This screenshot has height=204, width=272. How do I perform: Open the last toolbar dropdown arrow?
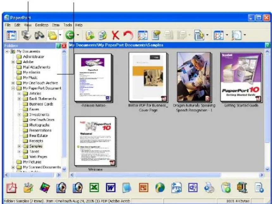(245, 35)
